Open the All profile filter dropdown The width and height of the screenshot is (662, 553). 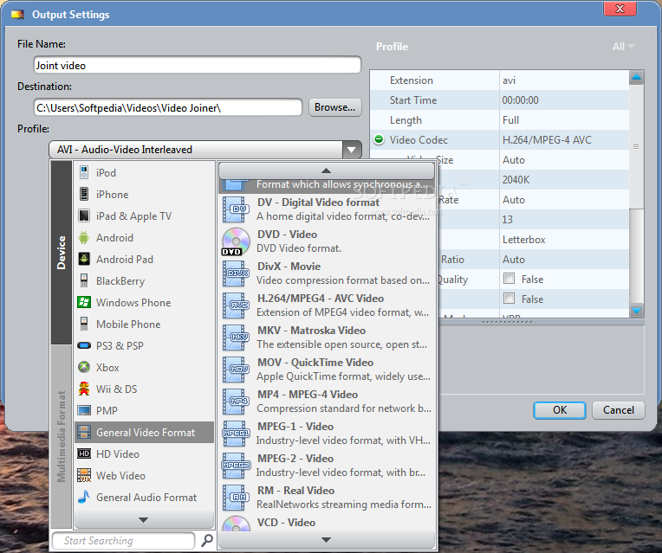click(623, 47)
